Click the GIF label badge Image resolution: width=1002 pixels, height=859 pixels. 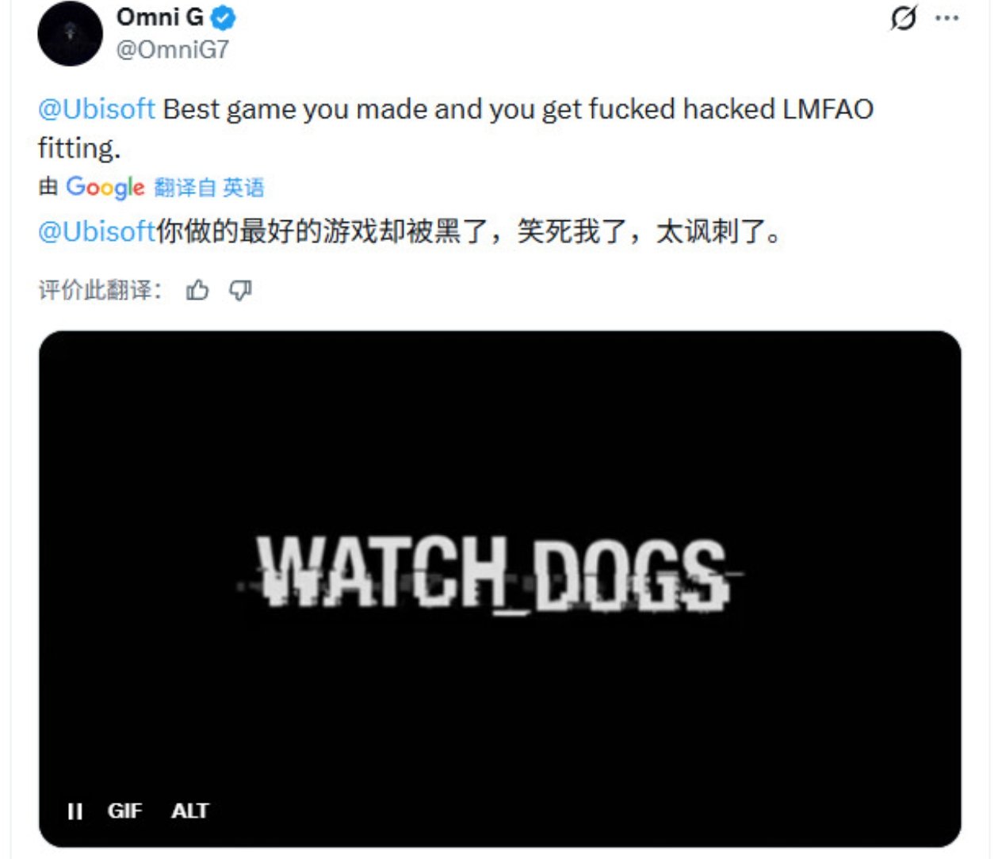[124, 811]
